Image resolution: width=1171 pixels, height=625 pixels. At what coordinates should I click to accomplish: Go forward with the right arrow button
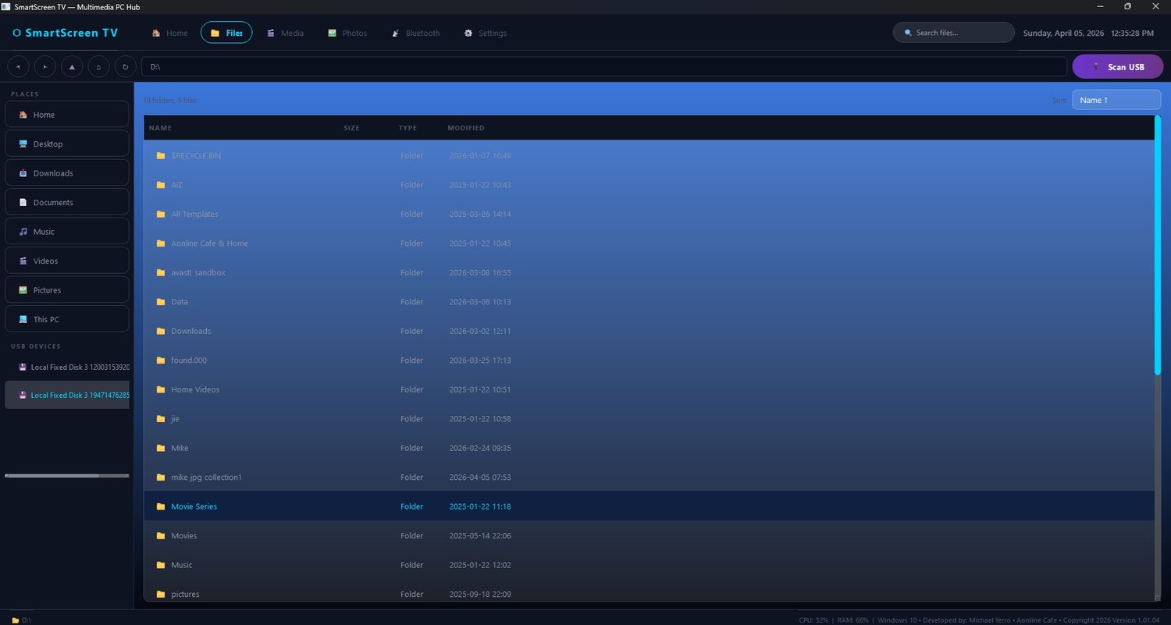click(45, 67)
